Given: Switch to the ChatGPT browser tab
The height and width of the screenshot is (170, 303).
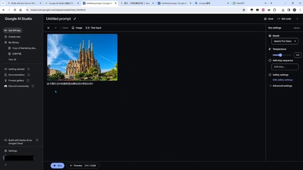Looking at the screenshot, I should click(250, 3).
